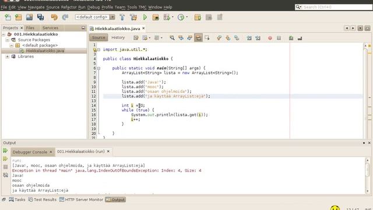Click the New File toolbar icon
Image resolution: width=373 pixels, height=210 pixels.
pyautogui.click(x=8, y=17)
